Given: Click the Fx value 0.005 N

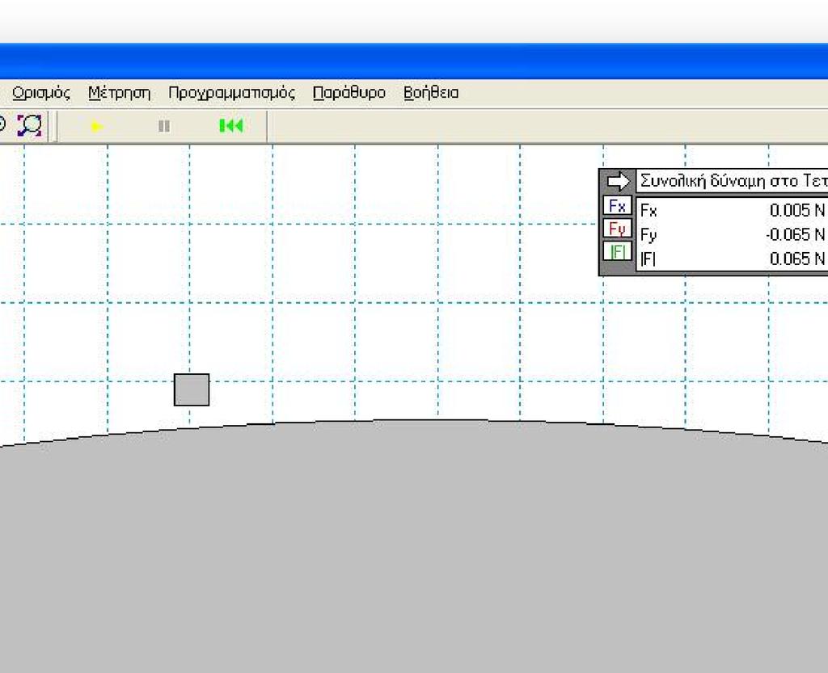Looking at the screenshot, I should 796,210.
